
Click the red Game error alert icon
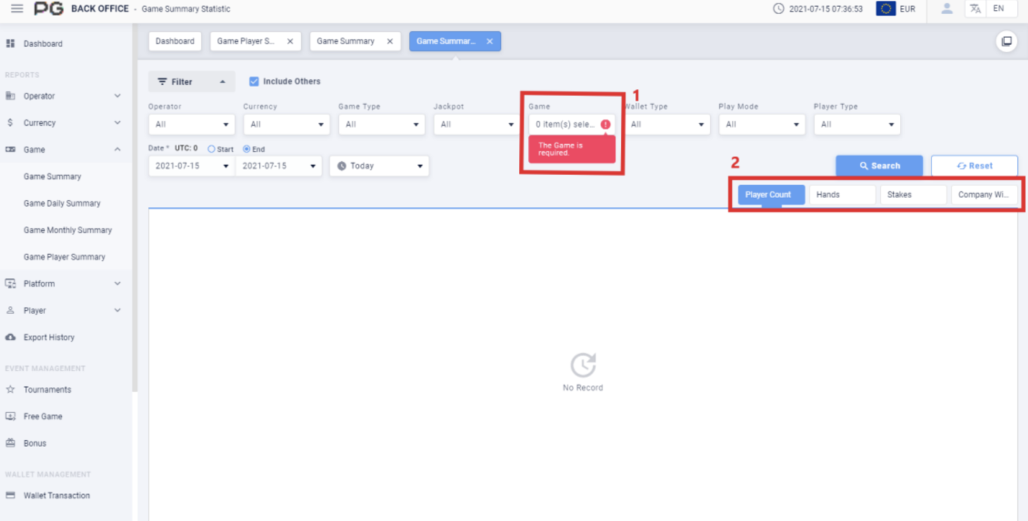pos(605,124)
